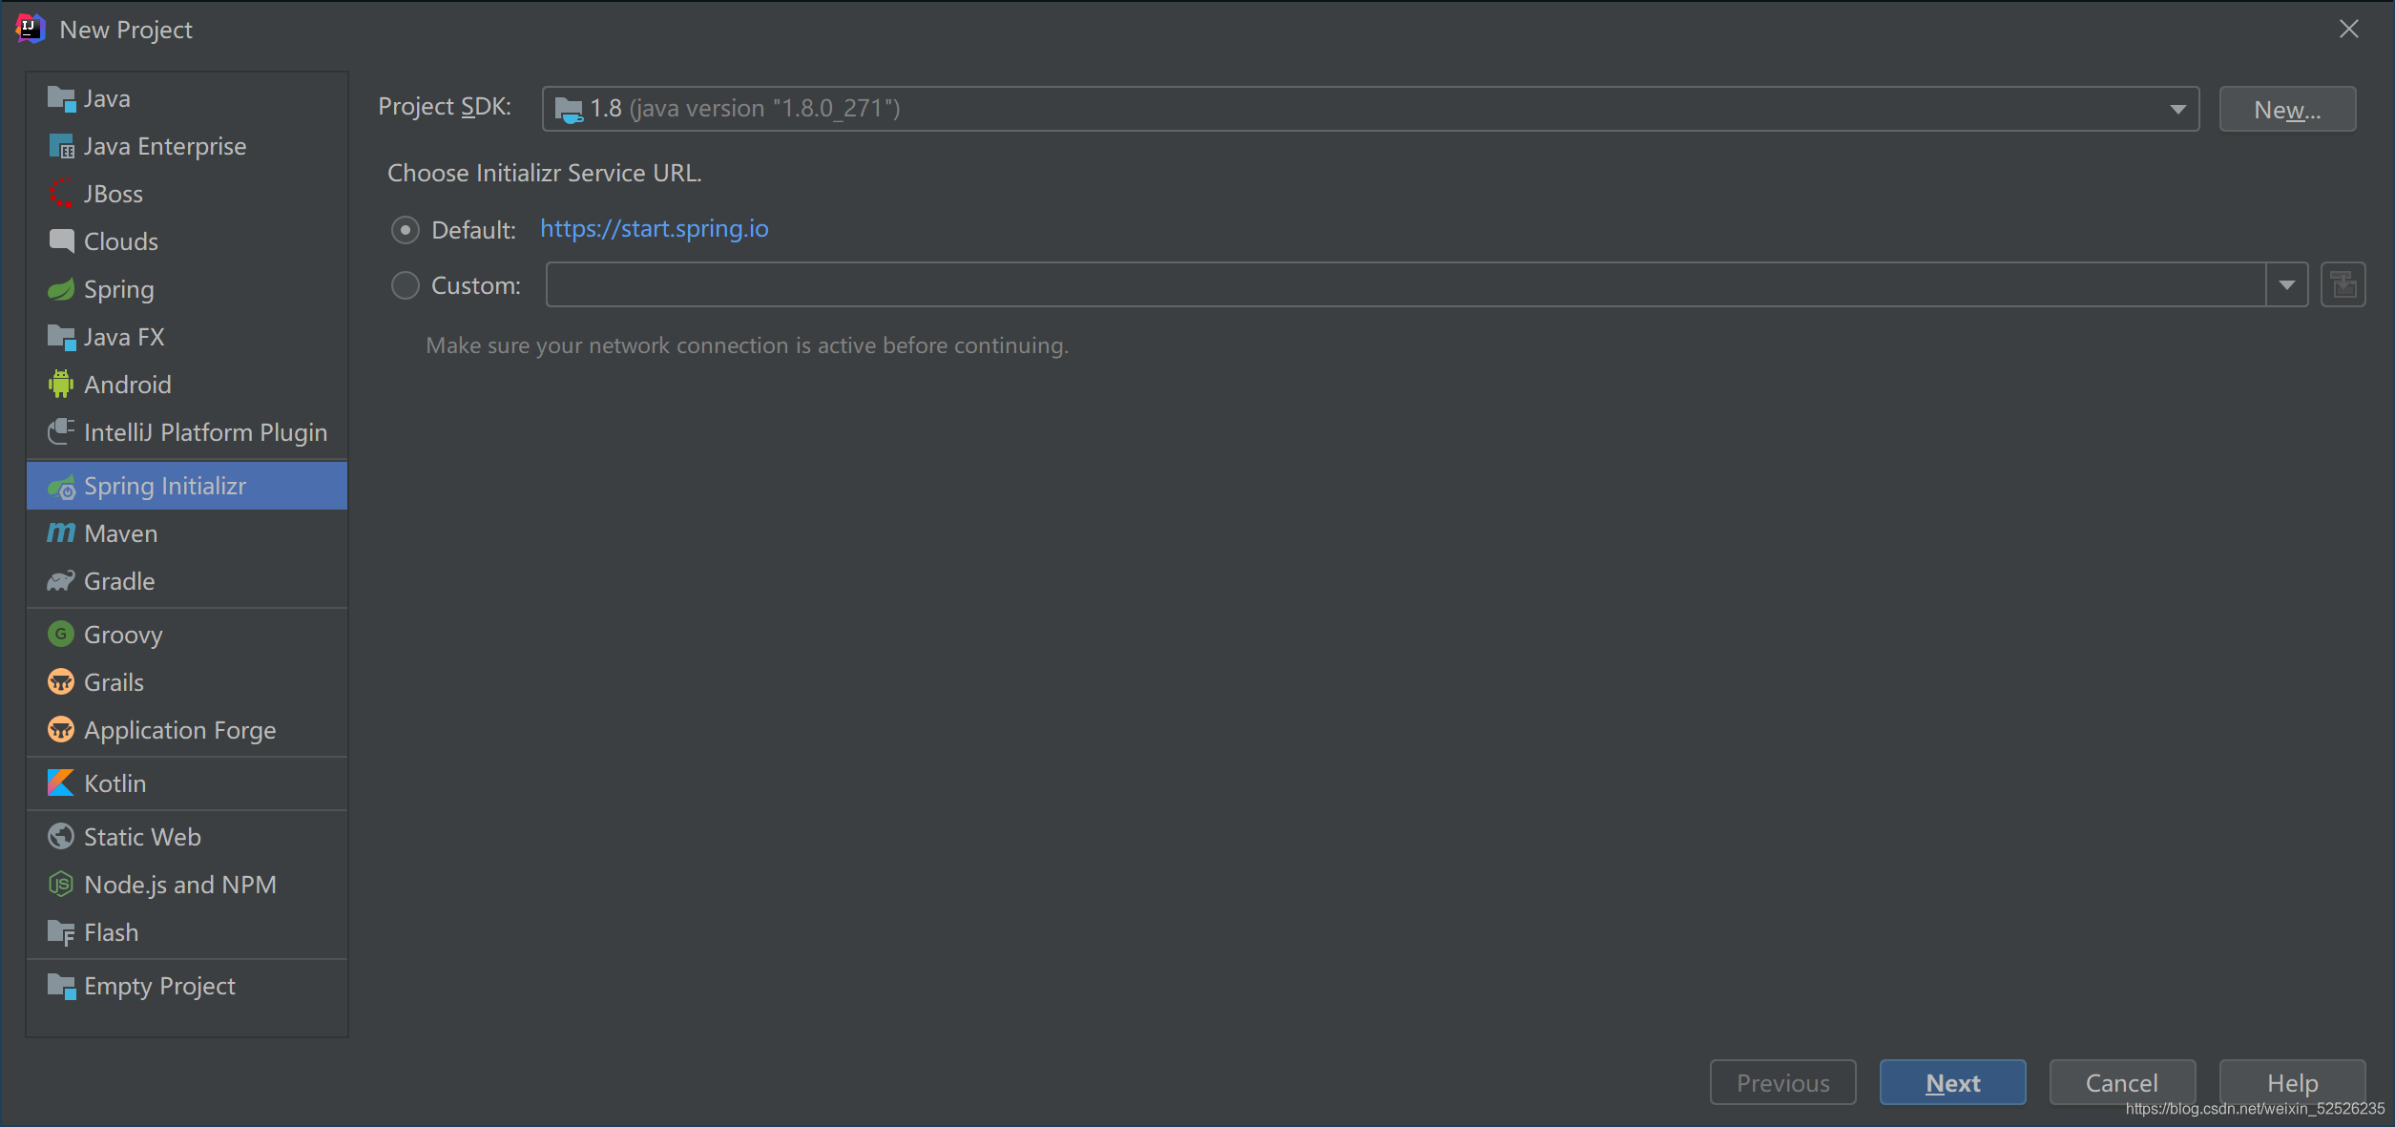This screenshot has width=2395, height=1127.
Task: Click the green Groovy G icon
Action: point(61,634)
